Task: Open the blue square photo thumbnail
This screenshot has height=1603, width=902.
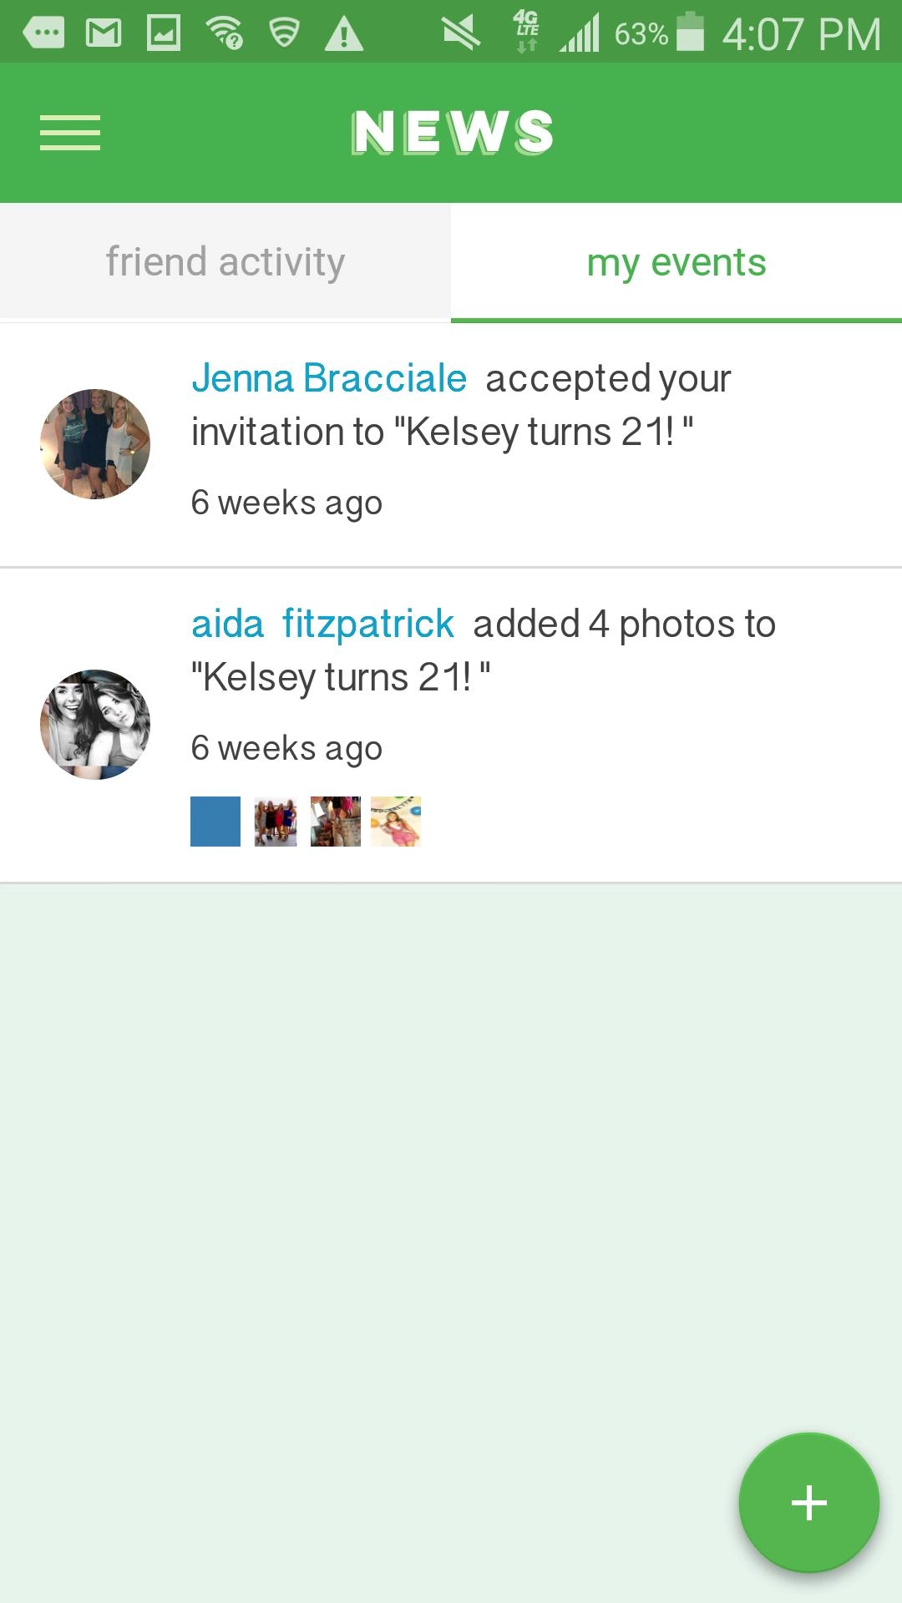Action: tap(215, 822)
